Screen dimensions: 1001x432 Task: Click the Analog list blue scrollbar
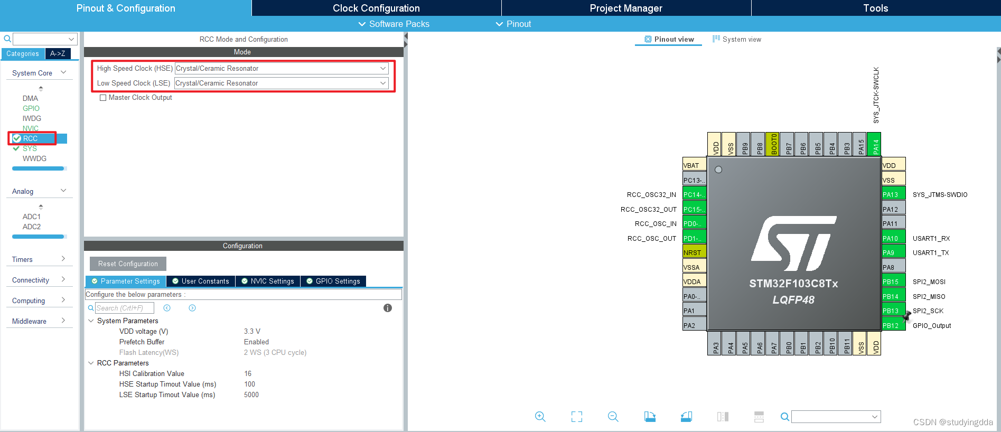pyautogui.click(x=38, y=237)
